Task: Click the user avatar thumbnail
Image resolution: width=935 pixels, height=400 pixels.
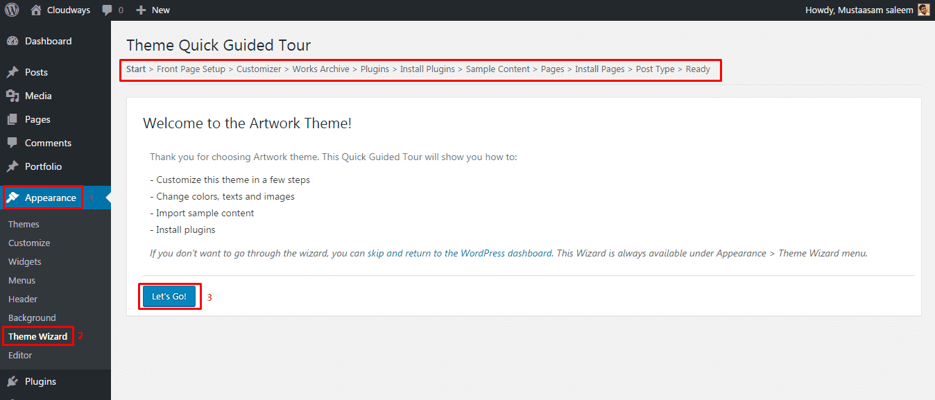Action: click(923, 10)
